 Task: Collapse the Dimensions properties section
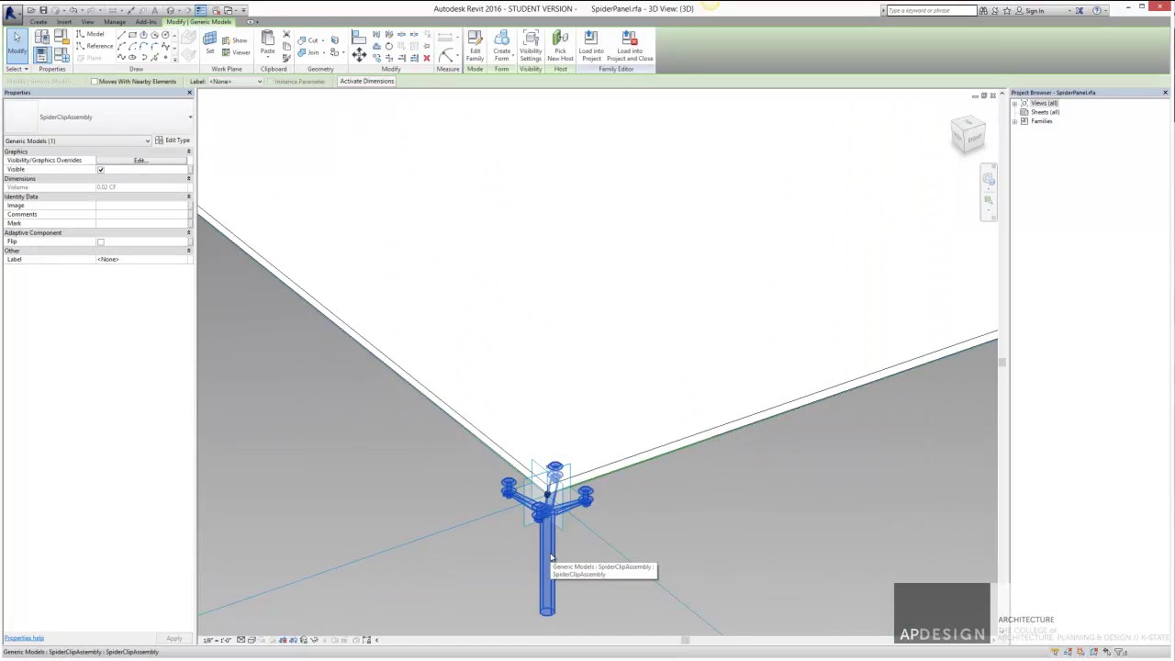(189, 178)
